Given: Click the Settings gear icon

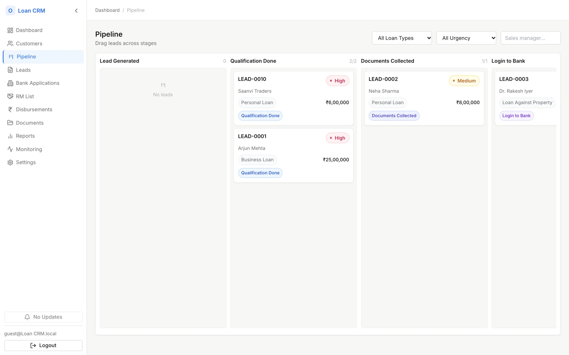Looking at the screenshot, I should (10, 162).
